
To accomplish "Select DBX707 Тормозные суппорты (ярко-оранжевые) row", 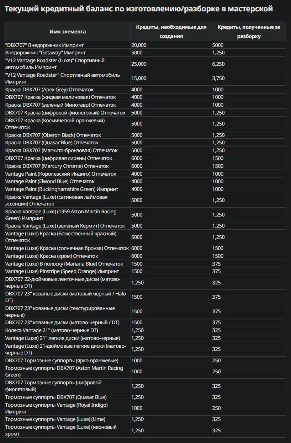I will click(x=145, y=361).
